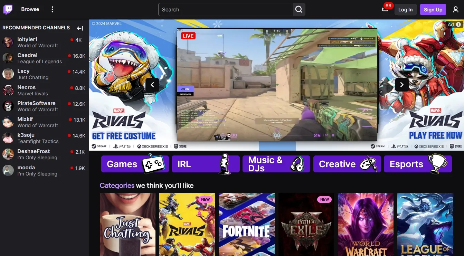Open the Fortnite category thumbnail

(x=246, y=225)
